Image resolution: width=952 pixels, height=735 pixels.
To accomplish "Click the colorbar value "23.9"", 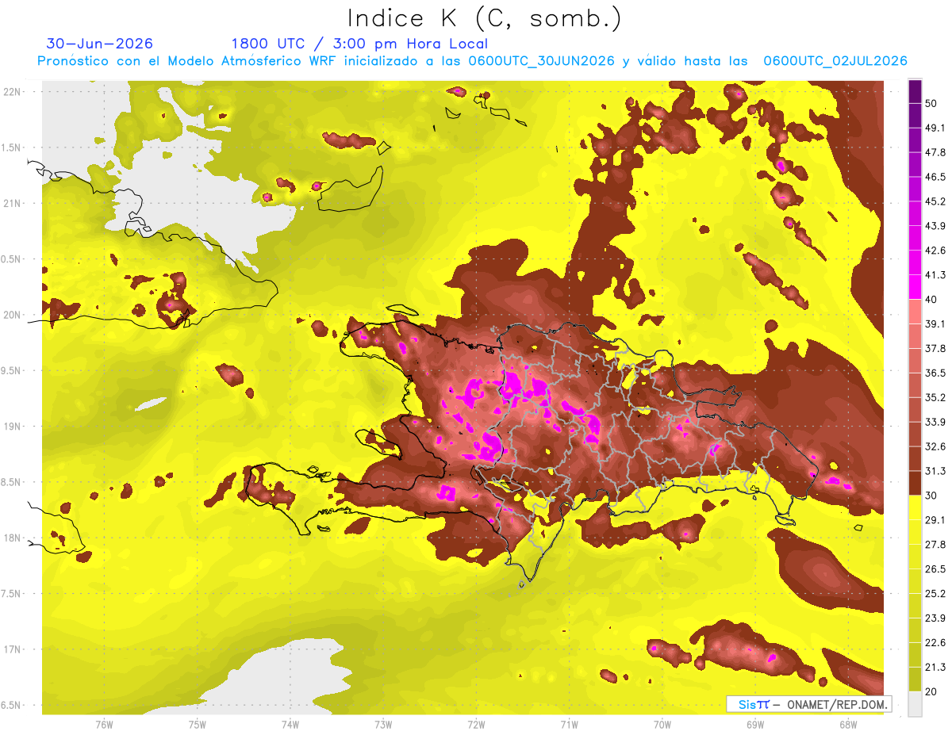I will coord(935,618).
